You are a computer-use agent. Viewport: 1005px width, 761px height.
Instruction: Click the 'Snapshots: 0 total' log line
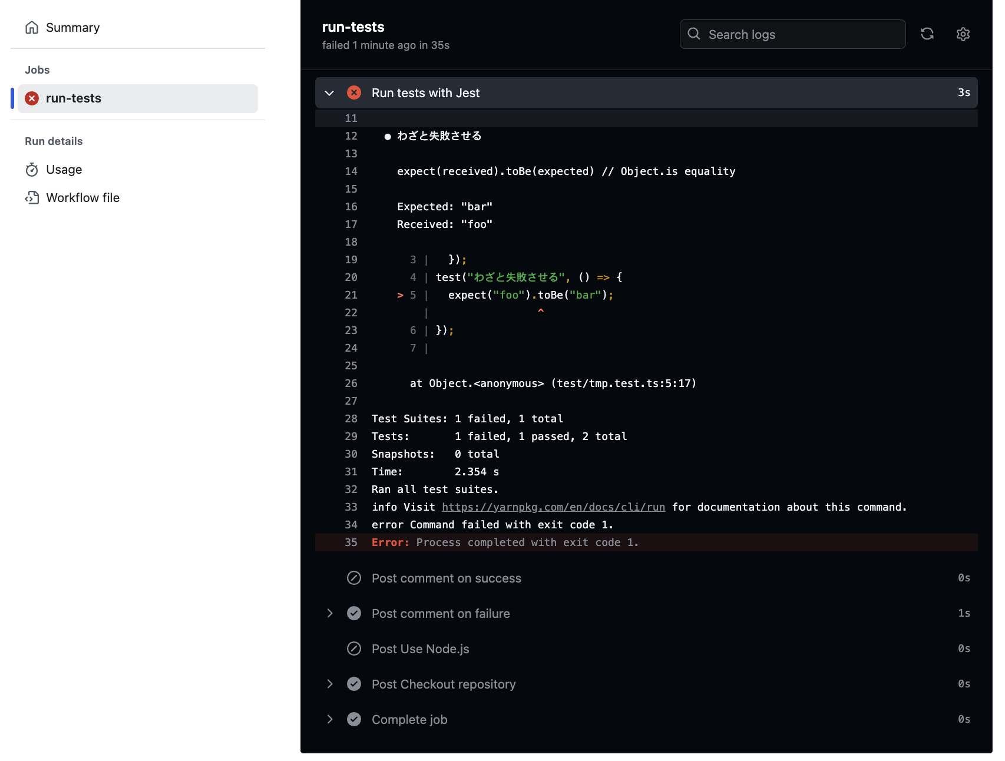435,454
